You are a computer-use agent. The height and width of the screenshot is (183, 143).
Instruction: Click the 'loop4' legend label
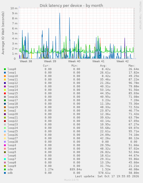(x=12, y=149)
